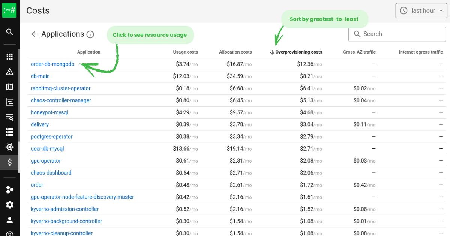The width and height of the screenshot is (450, 236).
Task: Open the user-db-mysql application link
Action: (x=47, y=149)
